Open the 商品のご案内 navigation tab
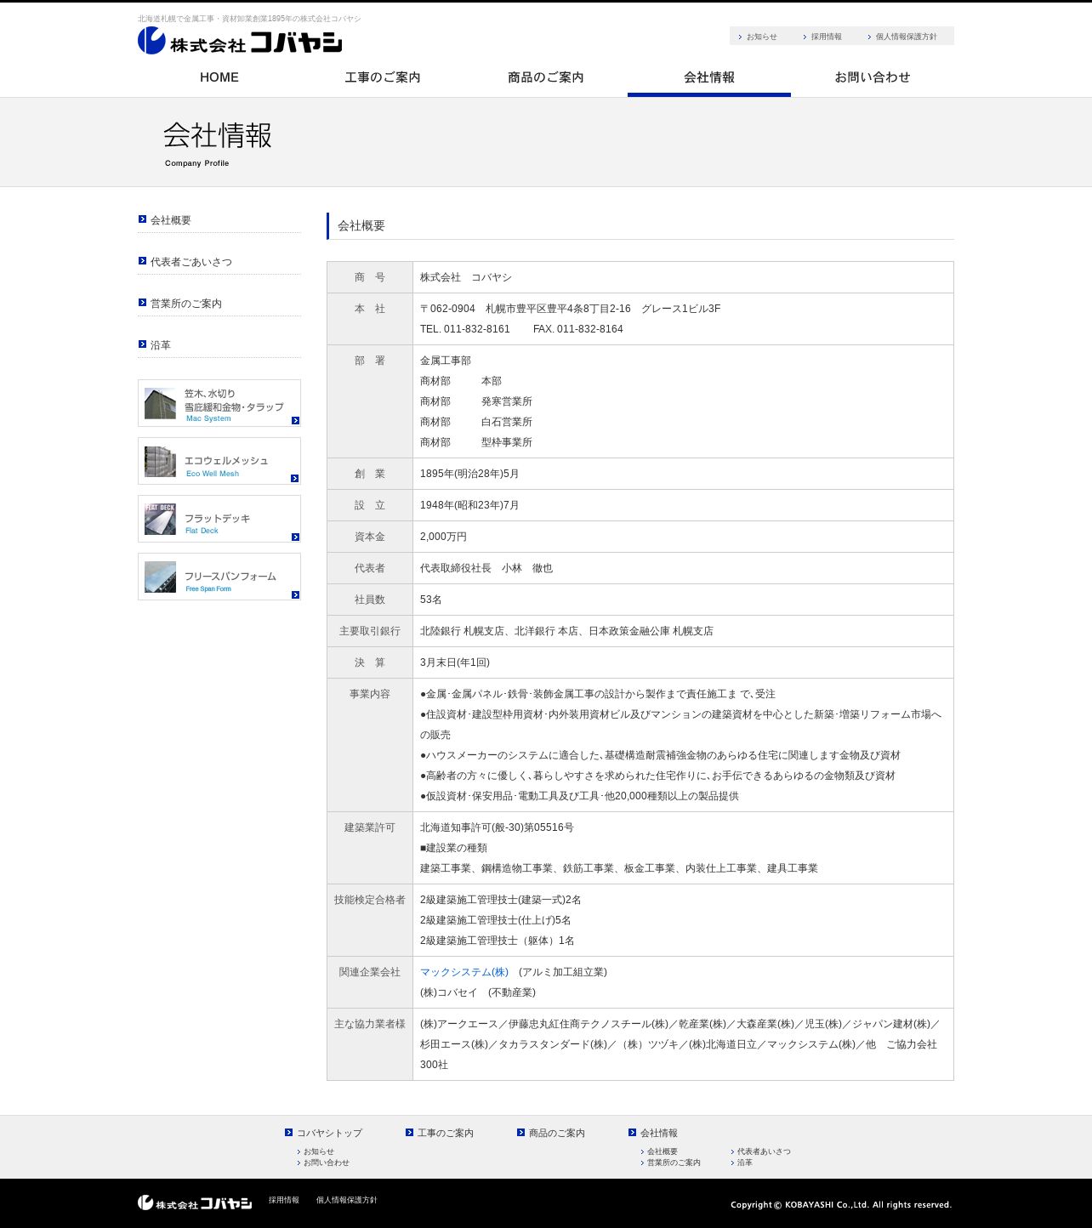 546,77
